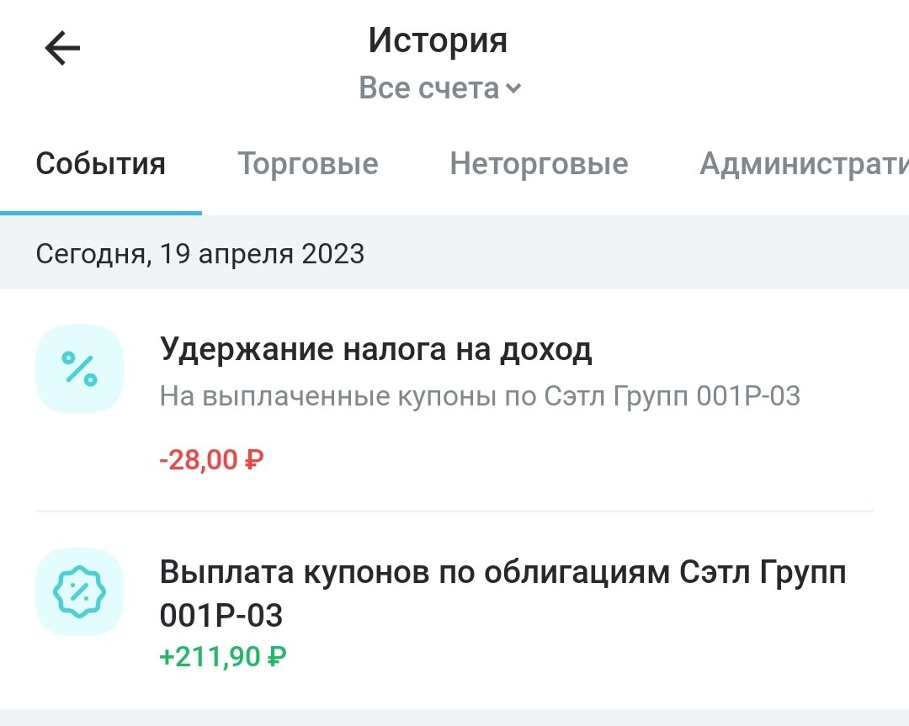Open the Неторговые tab

pyautogui.click(x=539, y=164)
